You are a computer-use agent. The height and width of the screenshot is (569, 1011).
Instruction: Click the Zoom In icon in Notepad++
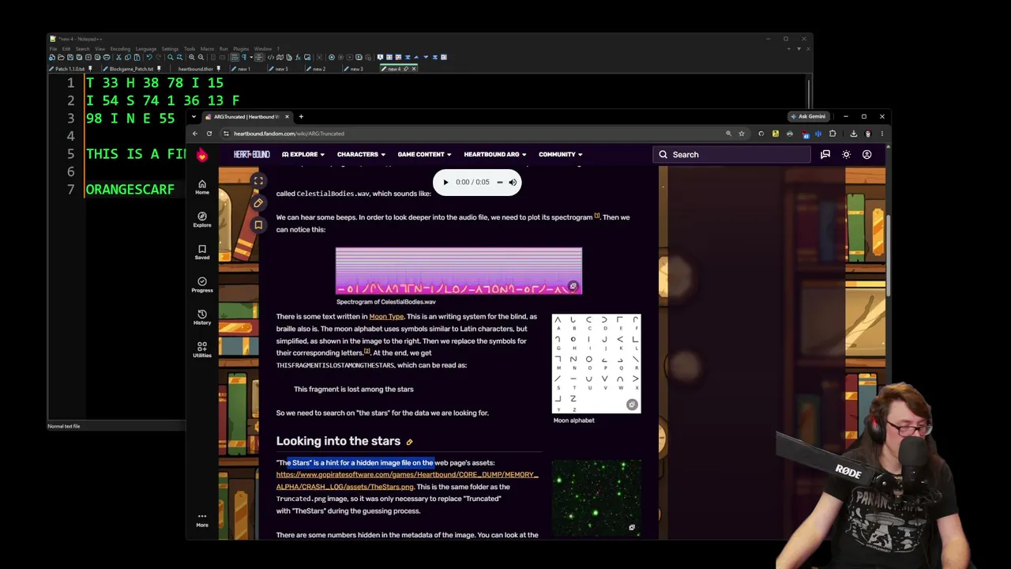pos(192,57)
